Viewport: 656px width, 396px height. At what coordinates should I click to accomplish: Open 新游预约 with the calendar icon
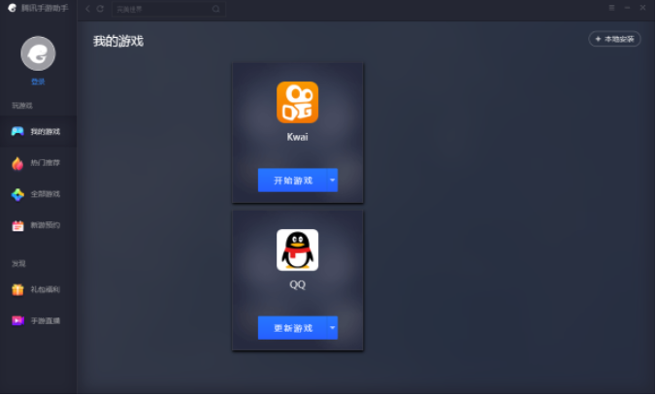[x=38, y=225]
